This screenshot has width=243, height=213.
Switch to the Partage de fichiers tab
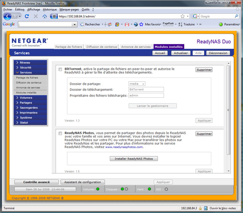69,47
